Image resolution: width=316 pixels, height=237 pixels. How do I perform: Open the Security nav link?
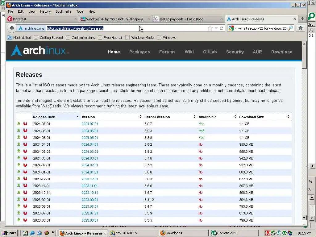pos(235,52)
